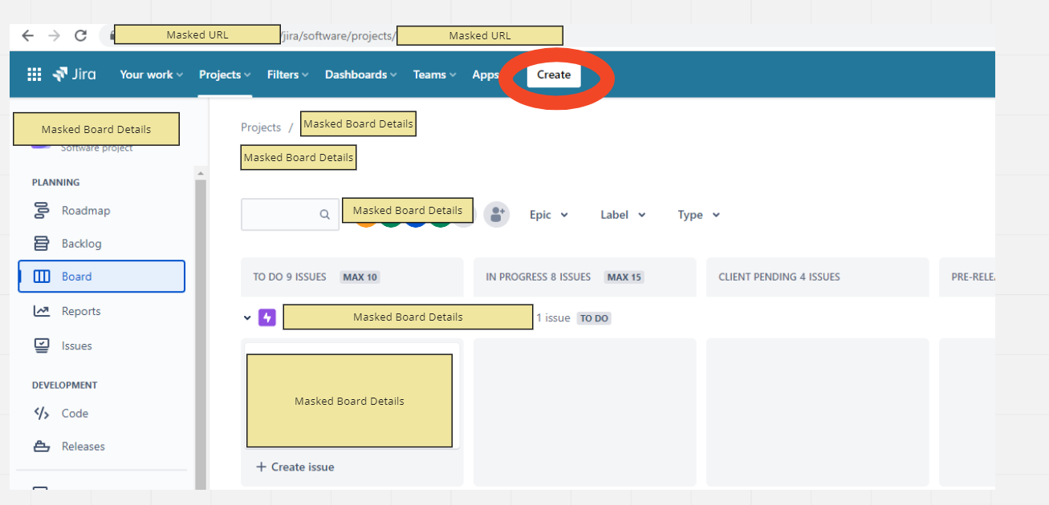
Task: Expand the Label filter dropdown
Action: pos(623,215)
